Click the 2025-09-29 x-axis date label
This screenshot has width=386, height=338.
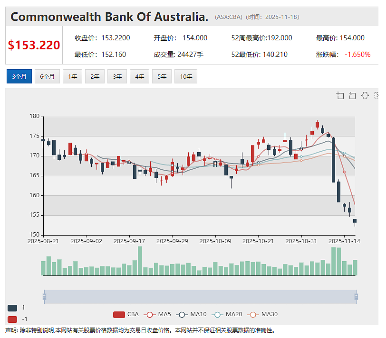pos(172,241)
